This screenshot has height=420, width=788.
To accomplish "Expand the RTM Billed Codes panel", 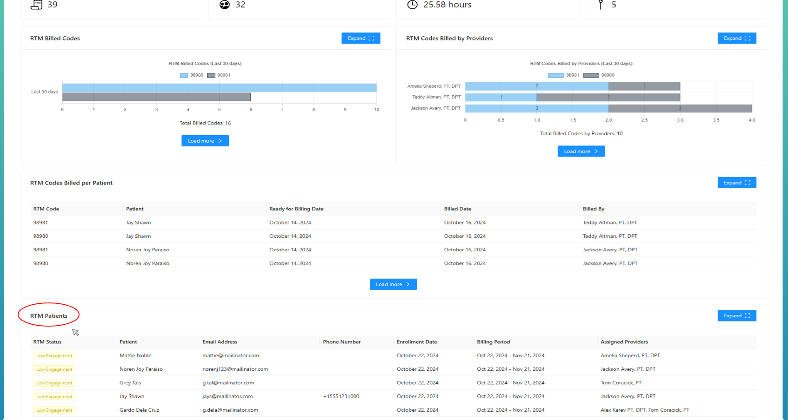I will point(361,38).
